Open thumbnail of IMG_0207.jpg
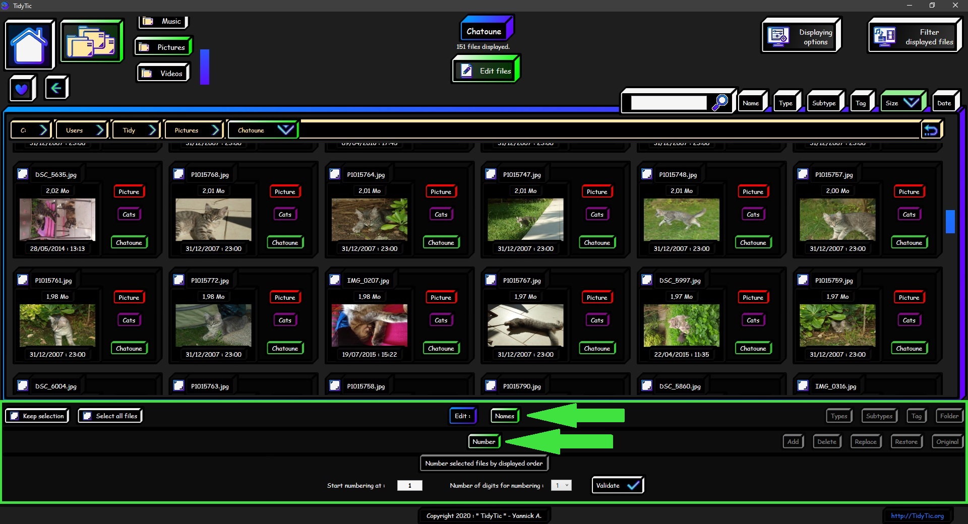Viewport: 968px width, 524px height. pyautogui.click(x=370, y=325)
